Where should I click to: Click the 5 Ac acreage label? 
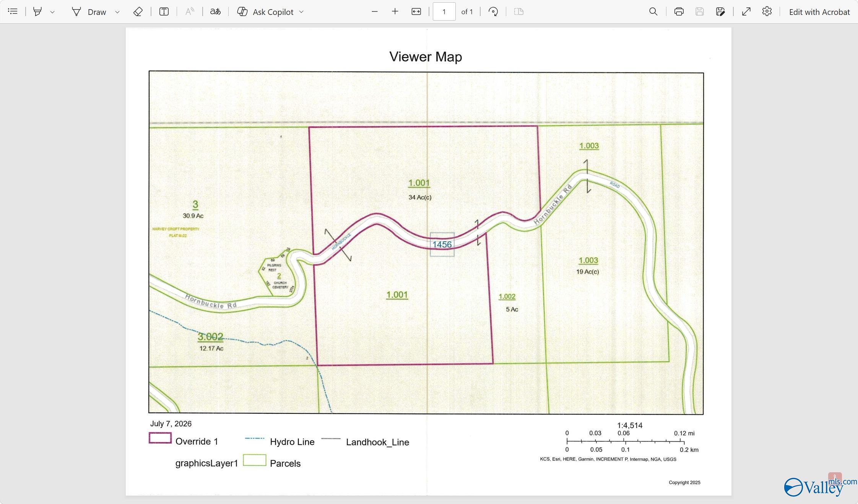click(x=512, y=309)
